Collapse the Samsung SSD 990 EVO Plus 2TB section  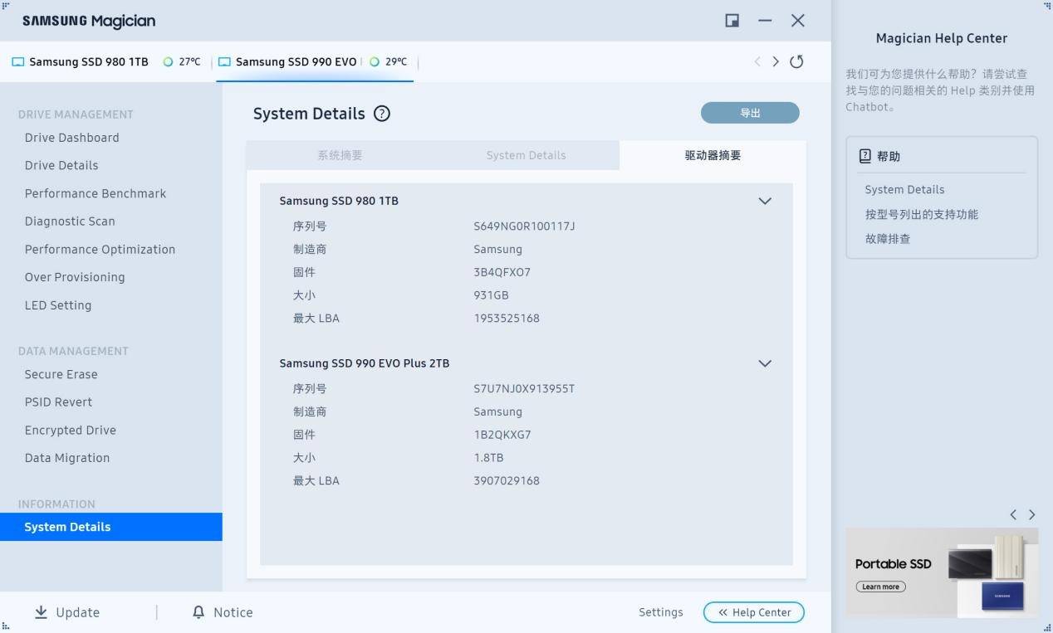coord(765,363)
